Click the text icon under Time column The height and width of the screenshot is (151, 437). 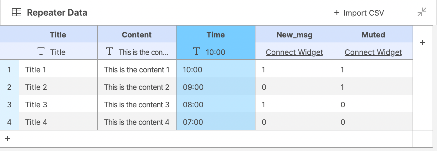(196, 51)
